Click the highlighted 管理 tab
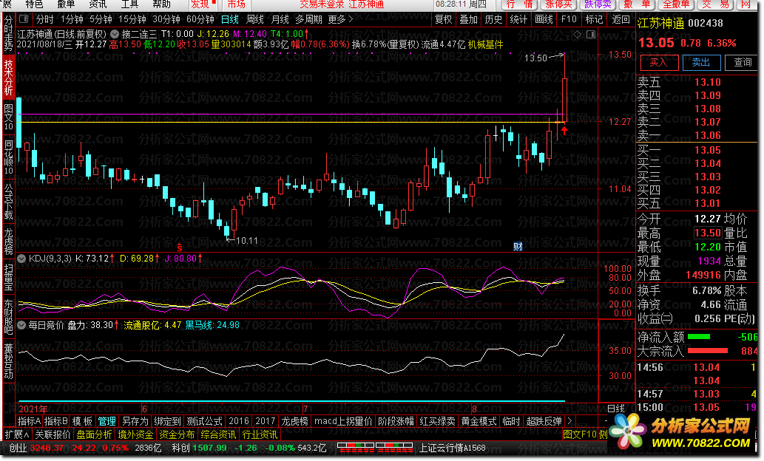The height and width of the screenshot is (461, 764). [107, 421]
